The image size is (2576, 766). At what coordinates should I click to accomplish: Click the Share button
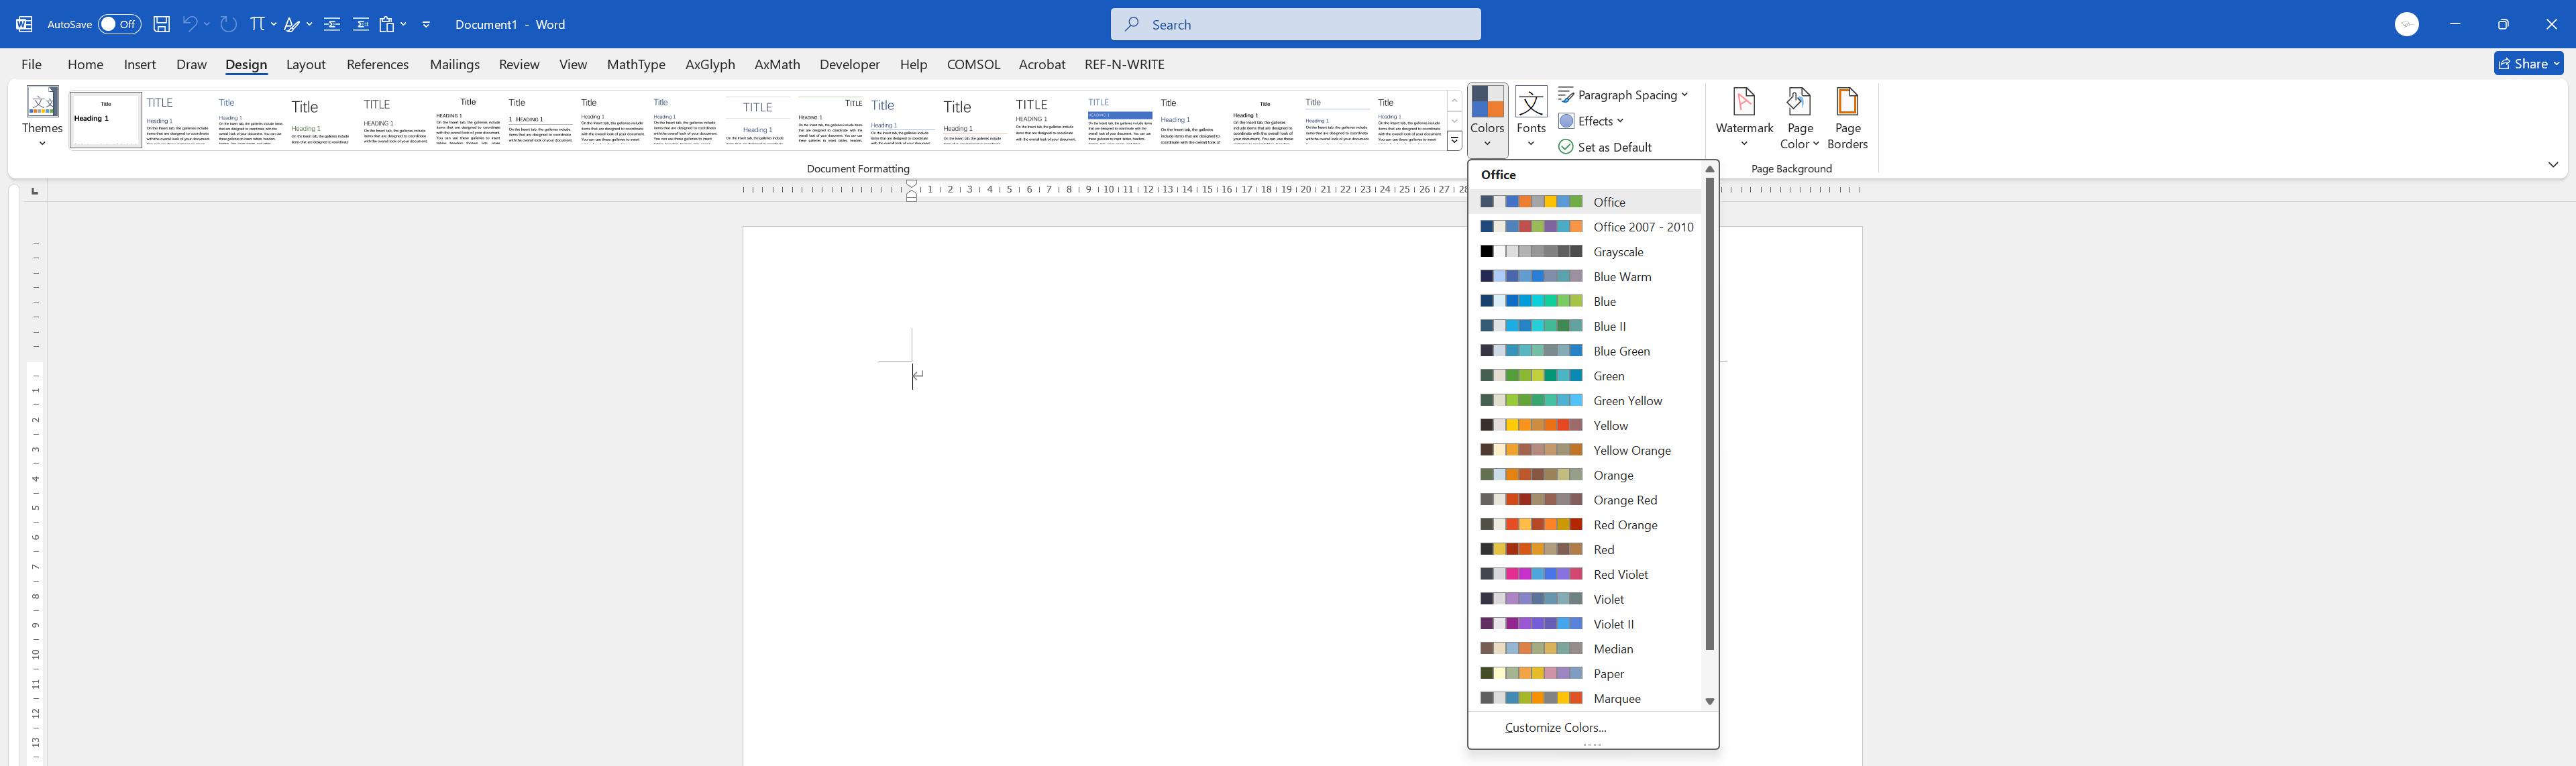coord(2527,64)
